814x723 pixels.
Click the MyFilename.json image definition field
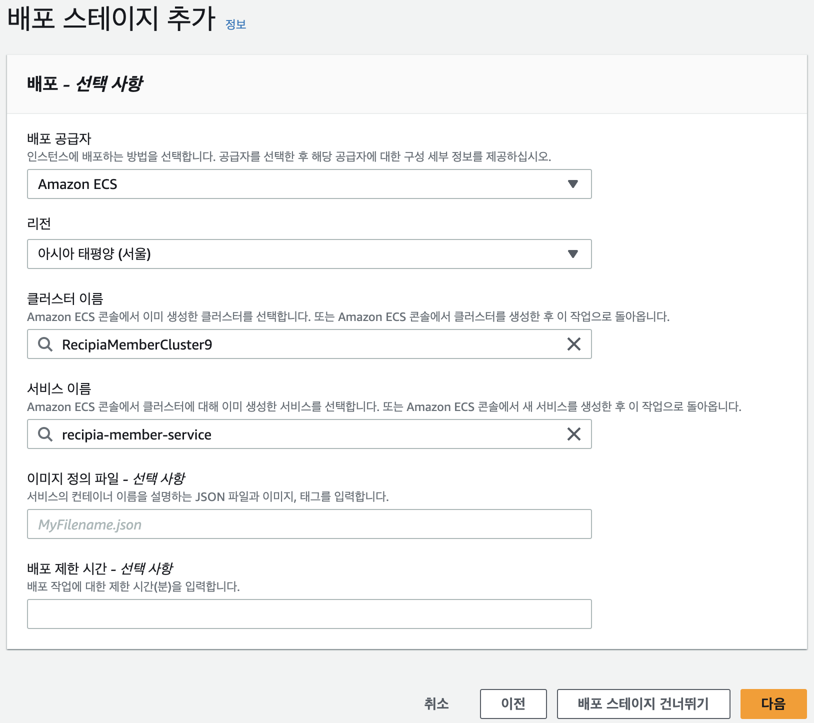[x=309, y=524]
